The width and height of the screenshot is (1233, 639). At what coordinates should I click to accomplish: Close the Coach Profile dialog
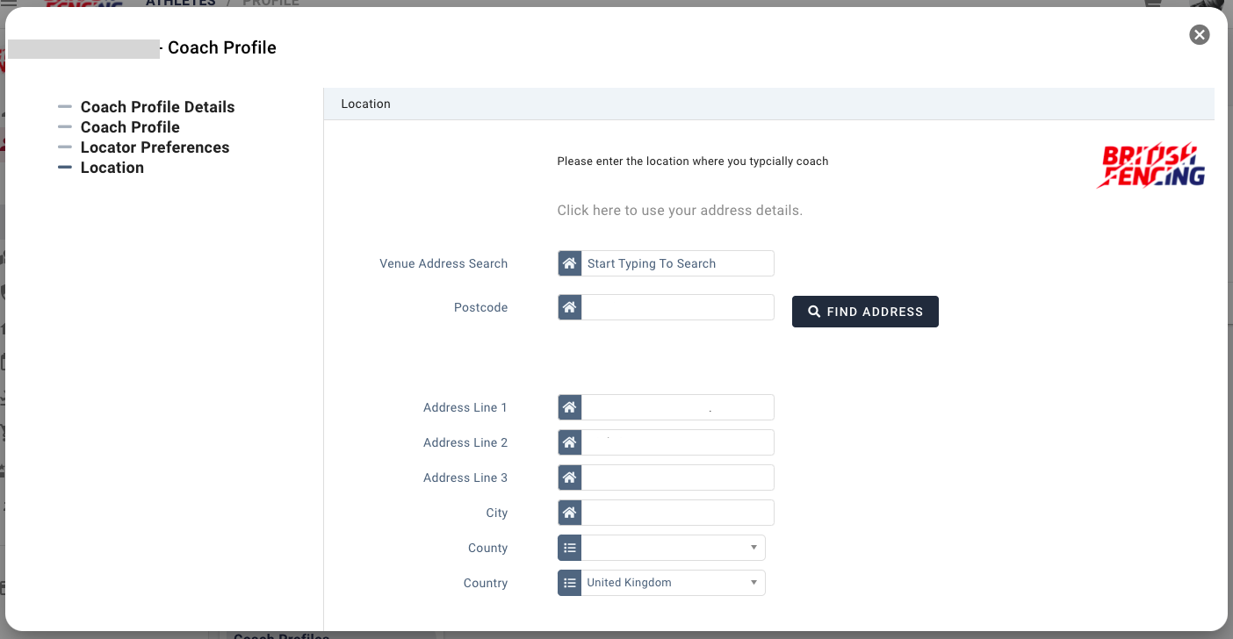point(1199,35)
